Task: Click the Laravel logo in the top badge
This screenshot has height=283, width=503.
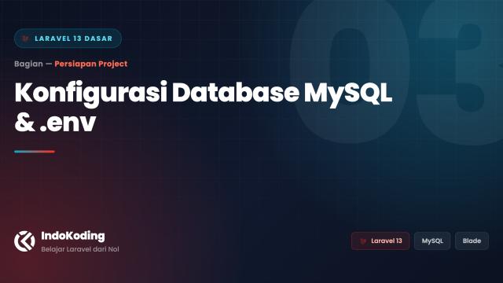Action: click(25, 39)
